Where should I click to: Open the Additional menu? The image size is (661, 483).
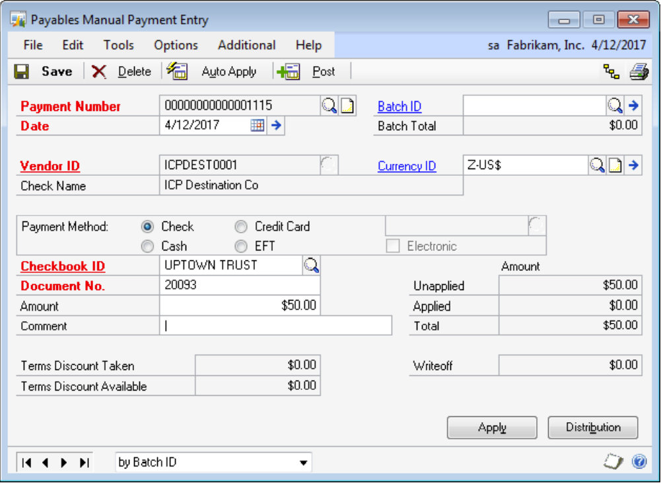[246, 45]
